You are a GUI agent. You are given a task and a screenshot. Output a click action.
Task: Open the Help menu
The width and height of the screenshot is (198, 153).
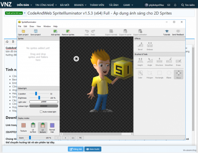click(x=55, y=26)
